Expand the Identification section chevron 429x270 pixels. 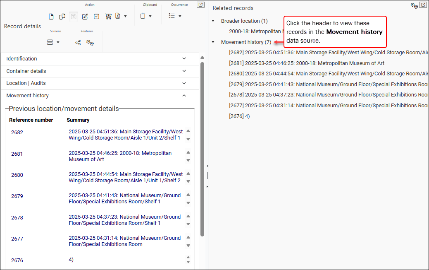click(184, 58)
